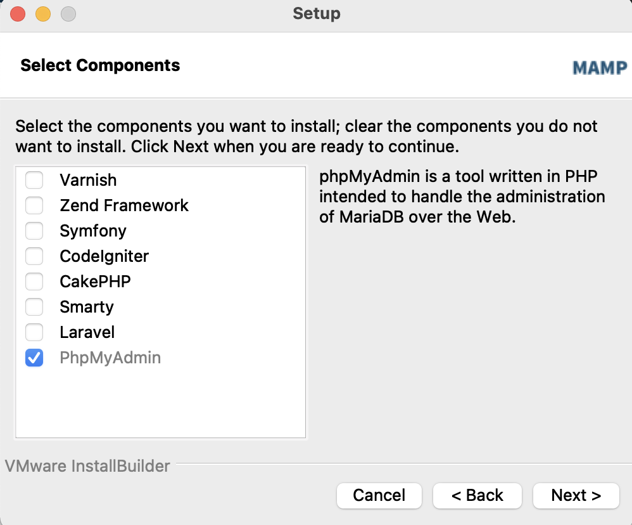
Task: Select the Symfony list label
Action: click(93, 231)
